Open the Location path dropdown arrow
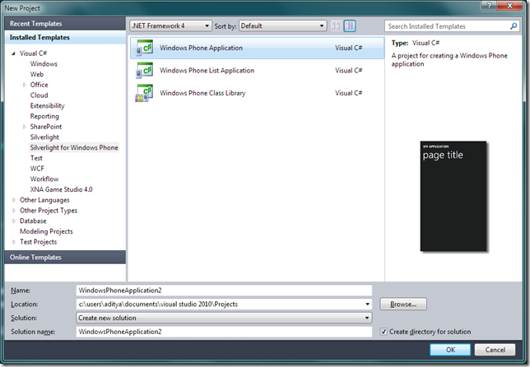Image resolution: width=530 pixels, height=367 pixels. click(367, 304)
